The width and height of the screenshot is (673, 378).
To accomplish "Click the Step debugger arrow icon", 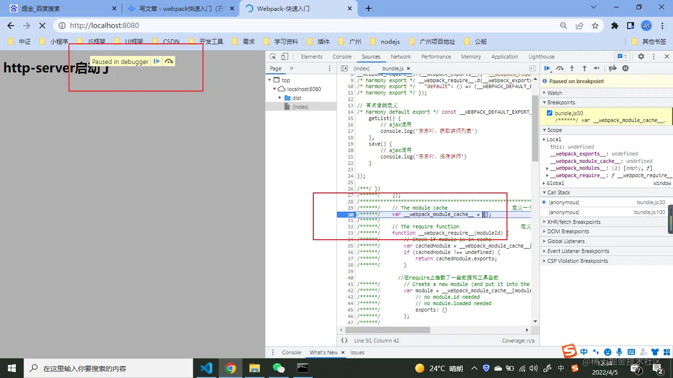I will tap(597, 68).
